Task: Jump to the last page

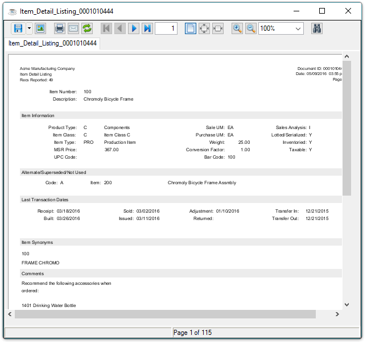Action: point(147,28)
